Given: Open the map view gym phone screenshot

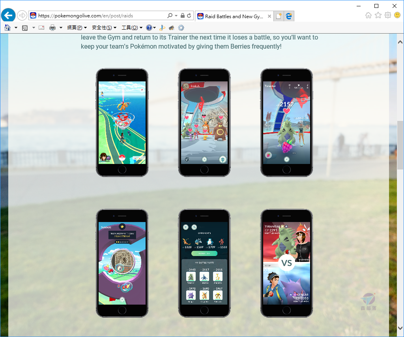Looking at the screenshot, I should pos(122,122).
